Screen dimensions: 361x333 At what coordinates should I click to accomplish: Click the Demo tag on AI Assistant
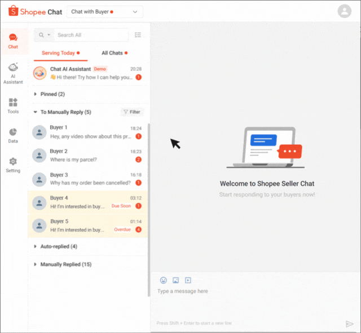(x=100, y=69)
